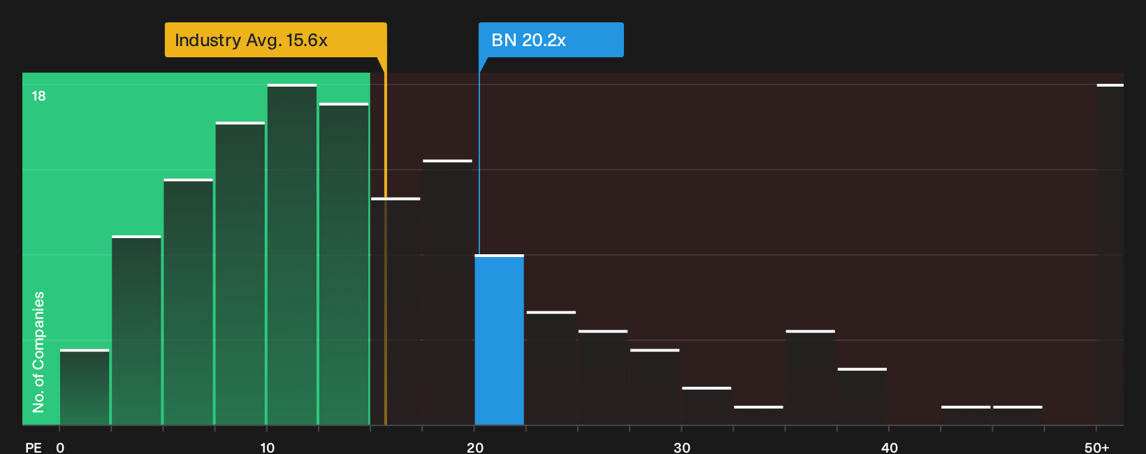
Task: Click the axis label 50+
Action: 1096,447
